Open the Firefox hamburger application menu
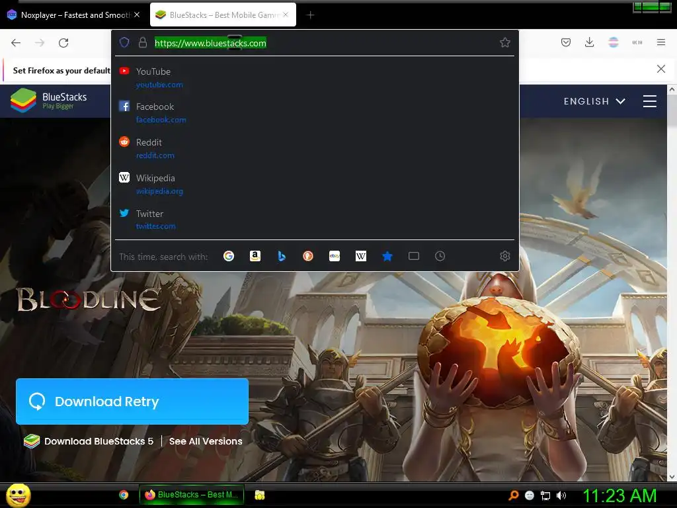Screen dimensions: 677x508 point(661,42)
